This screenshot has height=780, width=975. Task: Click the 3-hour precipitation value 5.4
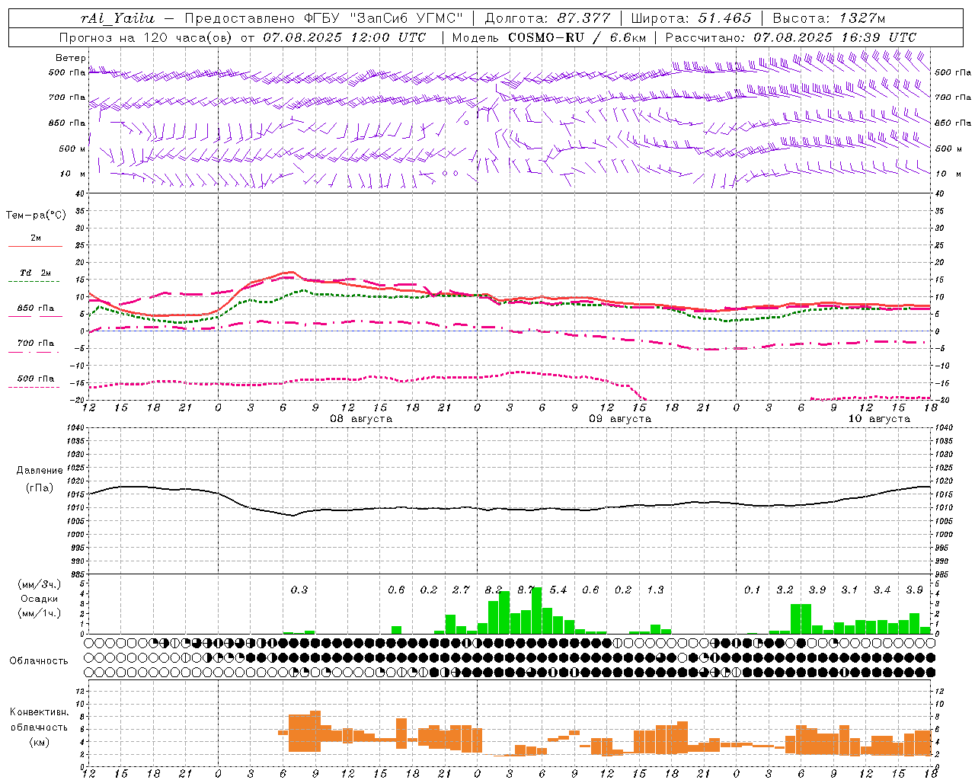[558, 590]
